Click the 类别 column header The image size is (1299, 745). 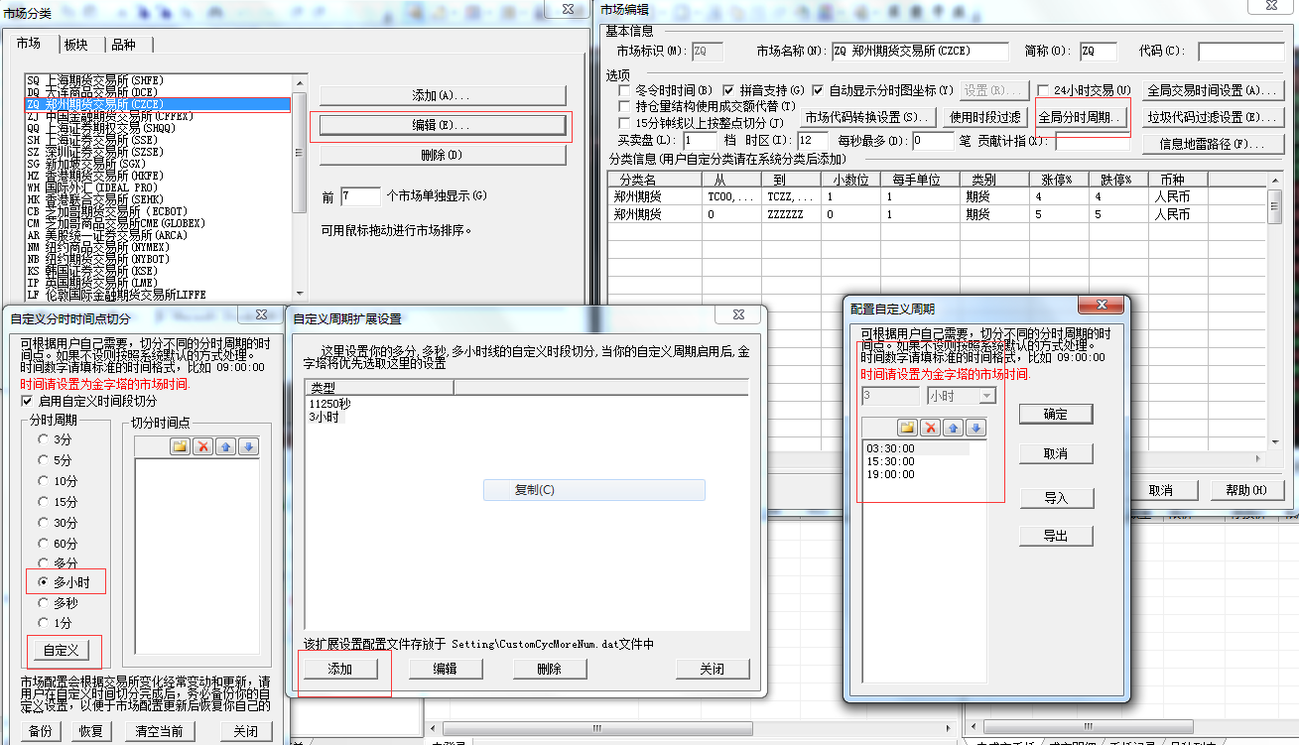click(982, 180)
